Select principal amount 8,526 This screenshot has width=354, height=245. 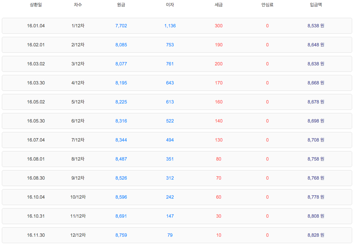click(121, 178)
